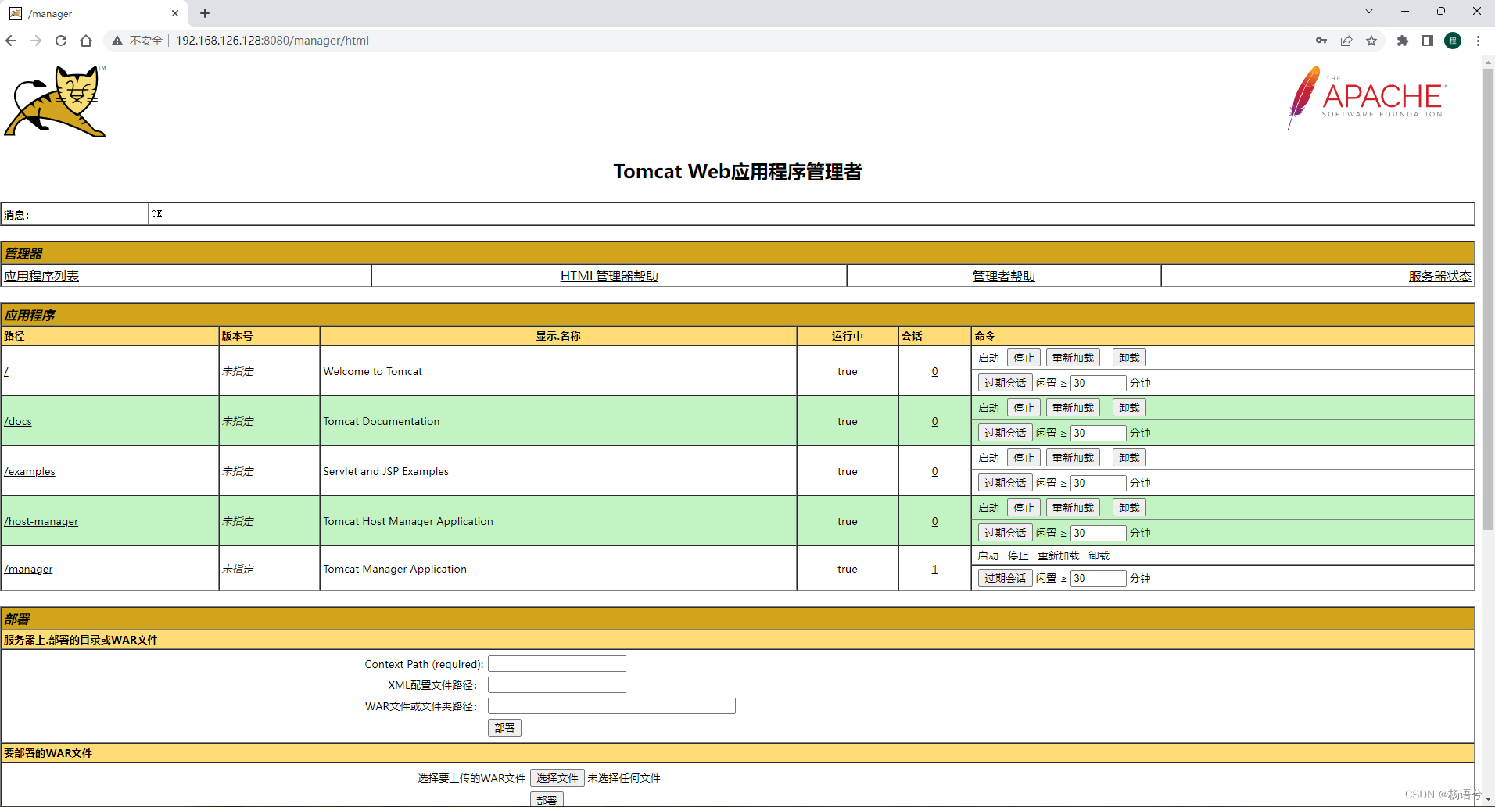Open a new browser tab

point(205,13)
